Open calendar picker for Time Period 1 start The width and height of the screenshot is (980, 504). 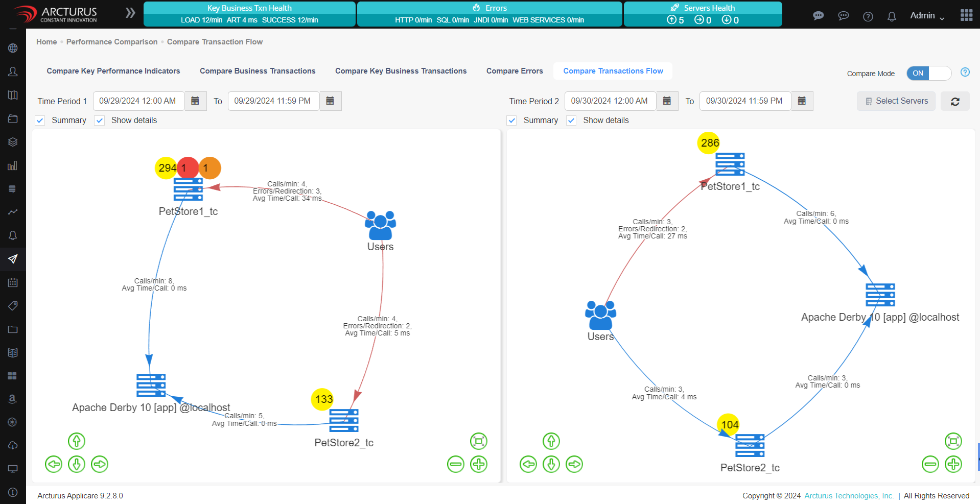pyautogui.click(x=195, y=101)
